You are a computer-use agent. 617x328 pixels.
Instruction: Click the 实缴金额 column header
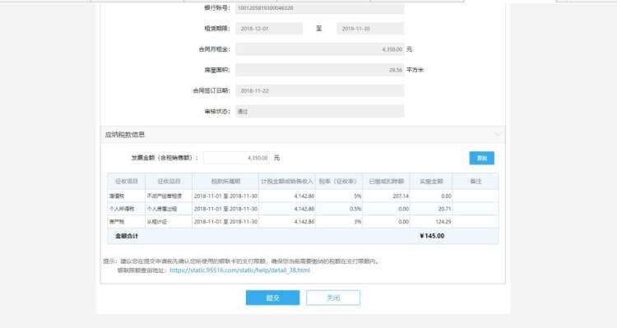pos(431,182)
